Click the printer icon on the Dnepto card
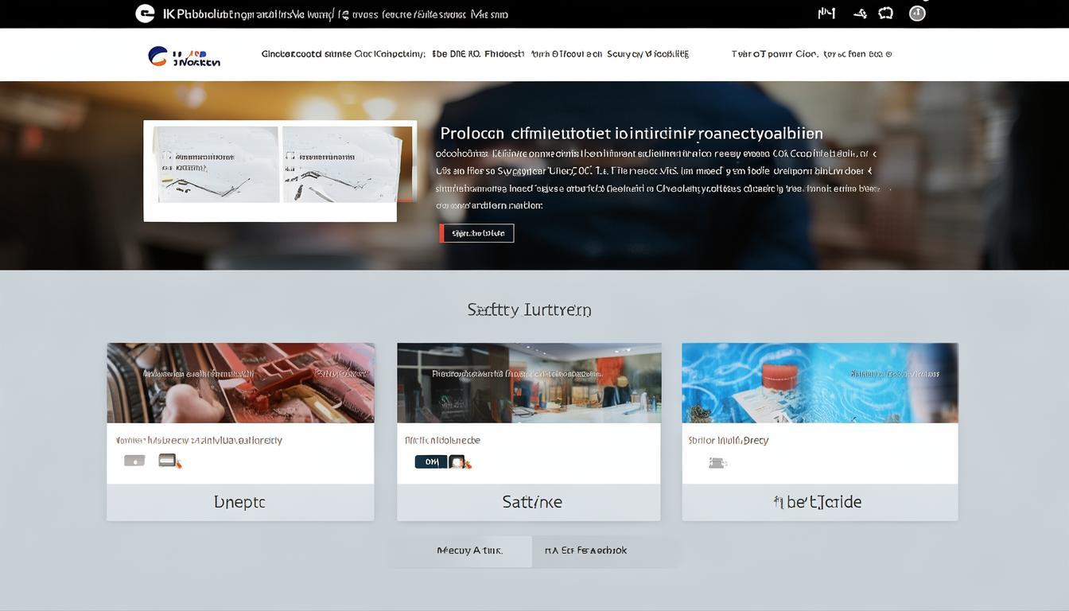The image size is (1069, 611). pos(168,458)
